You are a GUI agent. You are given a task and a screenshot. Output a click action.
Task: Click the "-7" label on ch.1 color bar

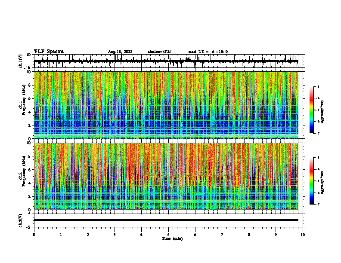click(x=318, y=133)
